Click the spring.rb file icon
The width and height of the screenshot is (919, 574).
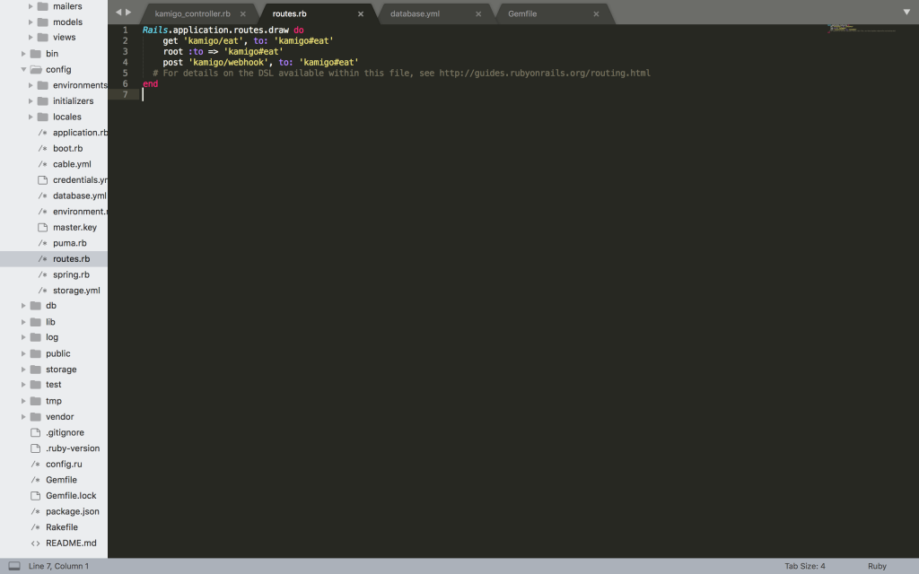(x=43, y=274)
